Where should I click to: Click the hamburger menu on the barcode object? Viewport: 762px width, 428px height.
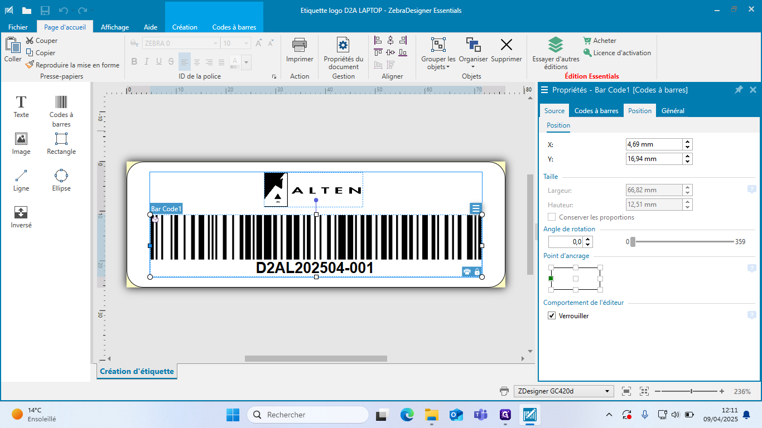[x=476, y=208]
